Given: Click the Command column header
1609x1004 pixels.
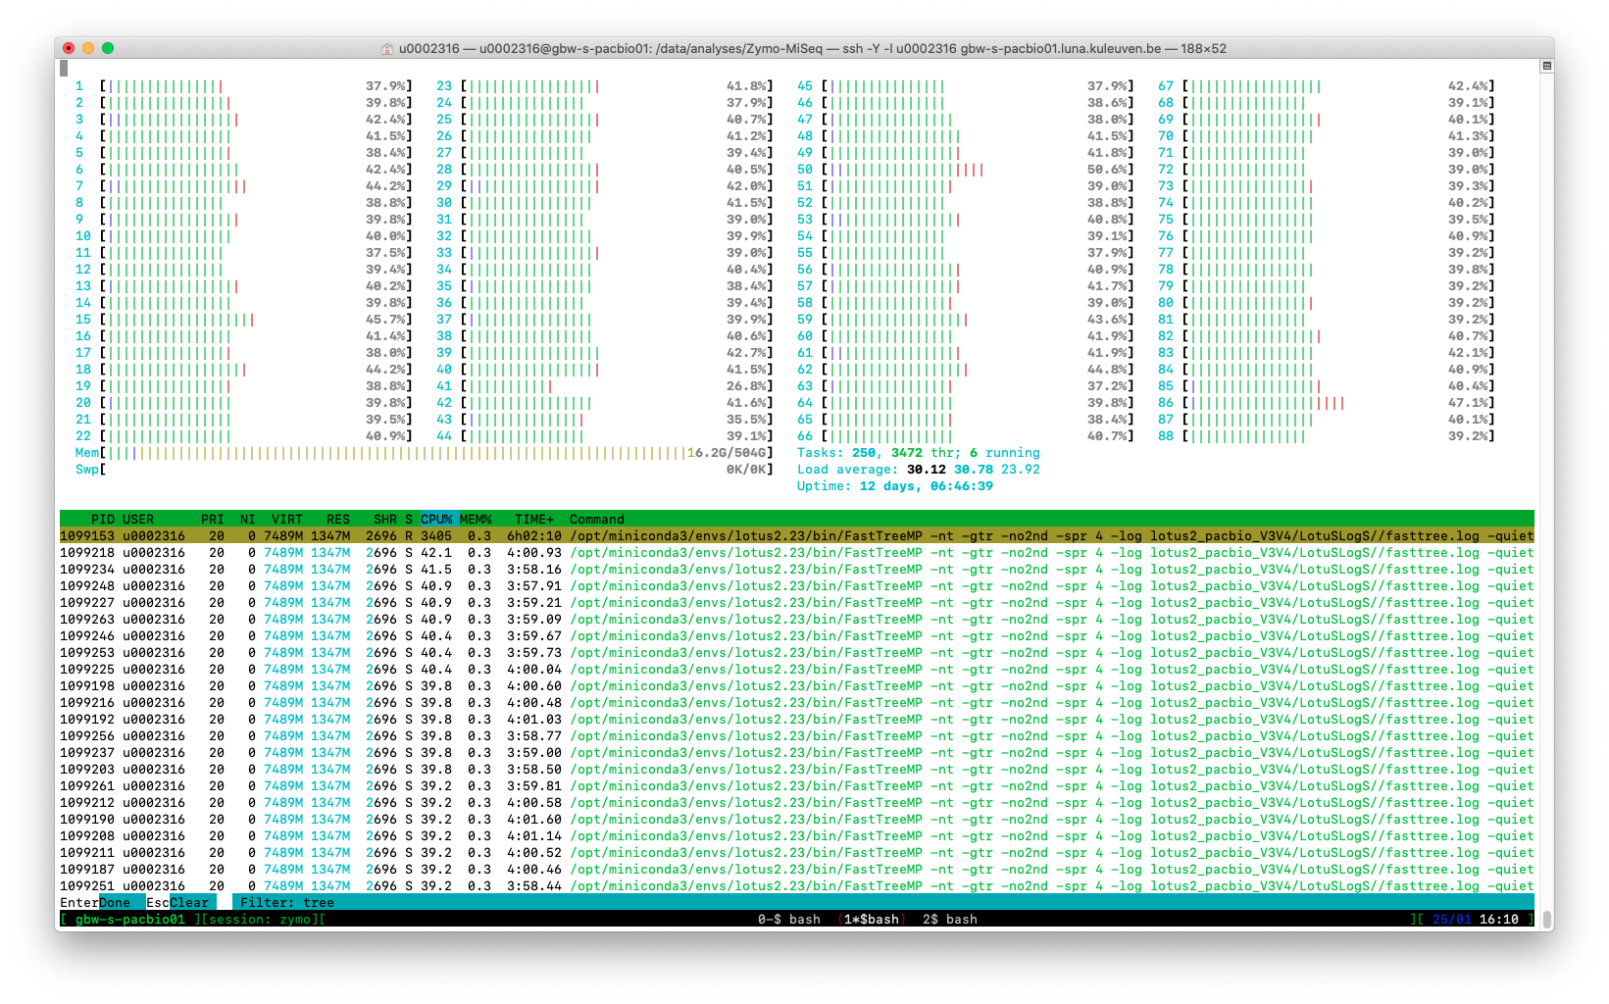Looking at the screenshot, I should [x=597, y=520].
